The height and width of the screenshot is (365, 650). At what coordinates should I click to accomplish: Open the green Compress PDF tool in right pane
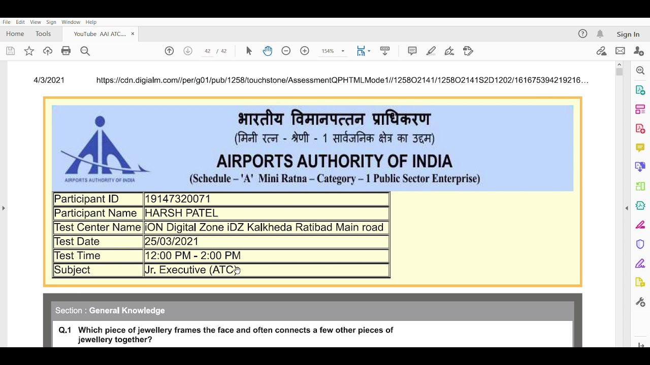click(x=640, y=186)
